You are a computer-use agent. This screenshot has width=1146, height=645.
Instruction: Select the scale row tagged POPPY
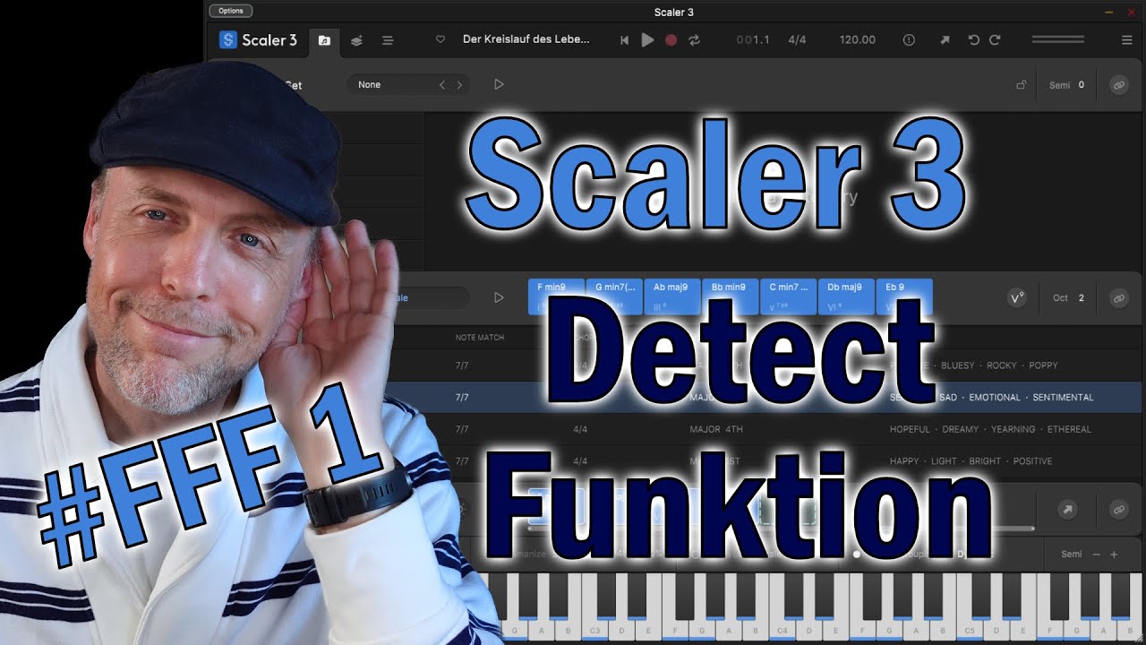click(763, 365)
